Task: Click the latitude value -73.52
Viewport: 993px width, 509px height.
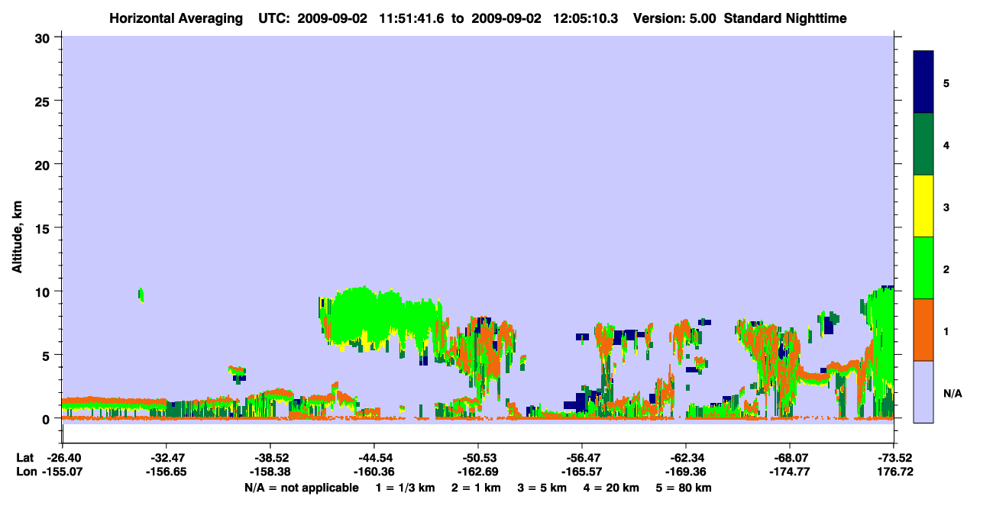Action: [x=894, y=458]
